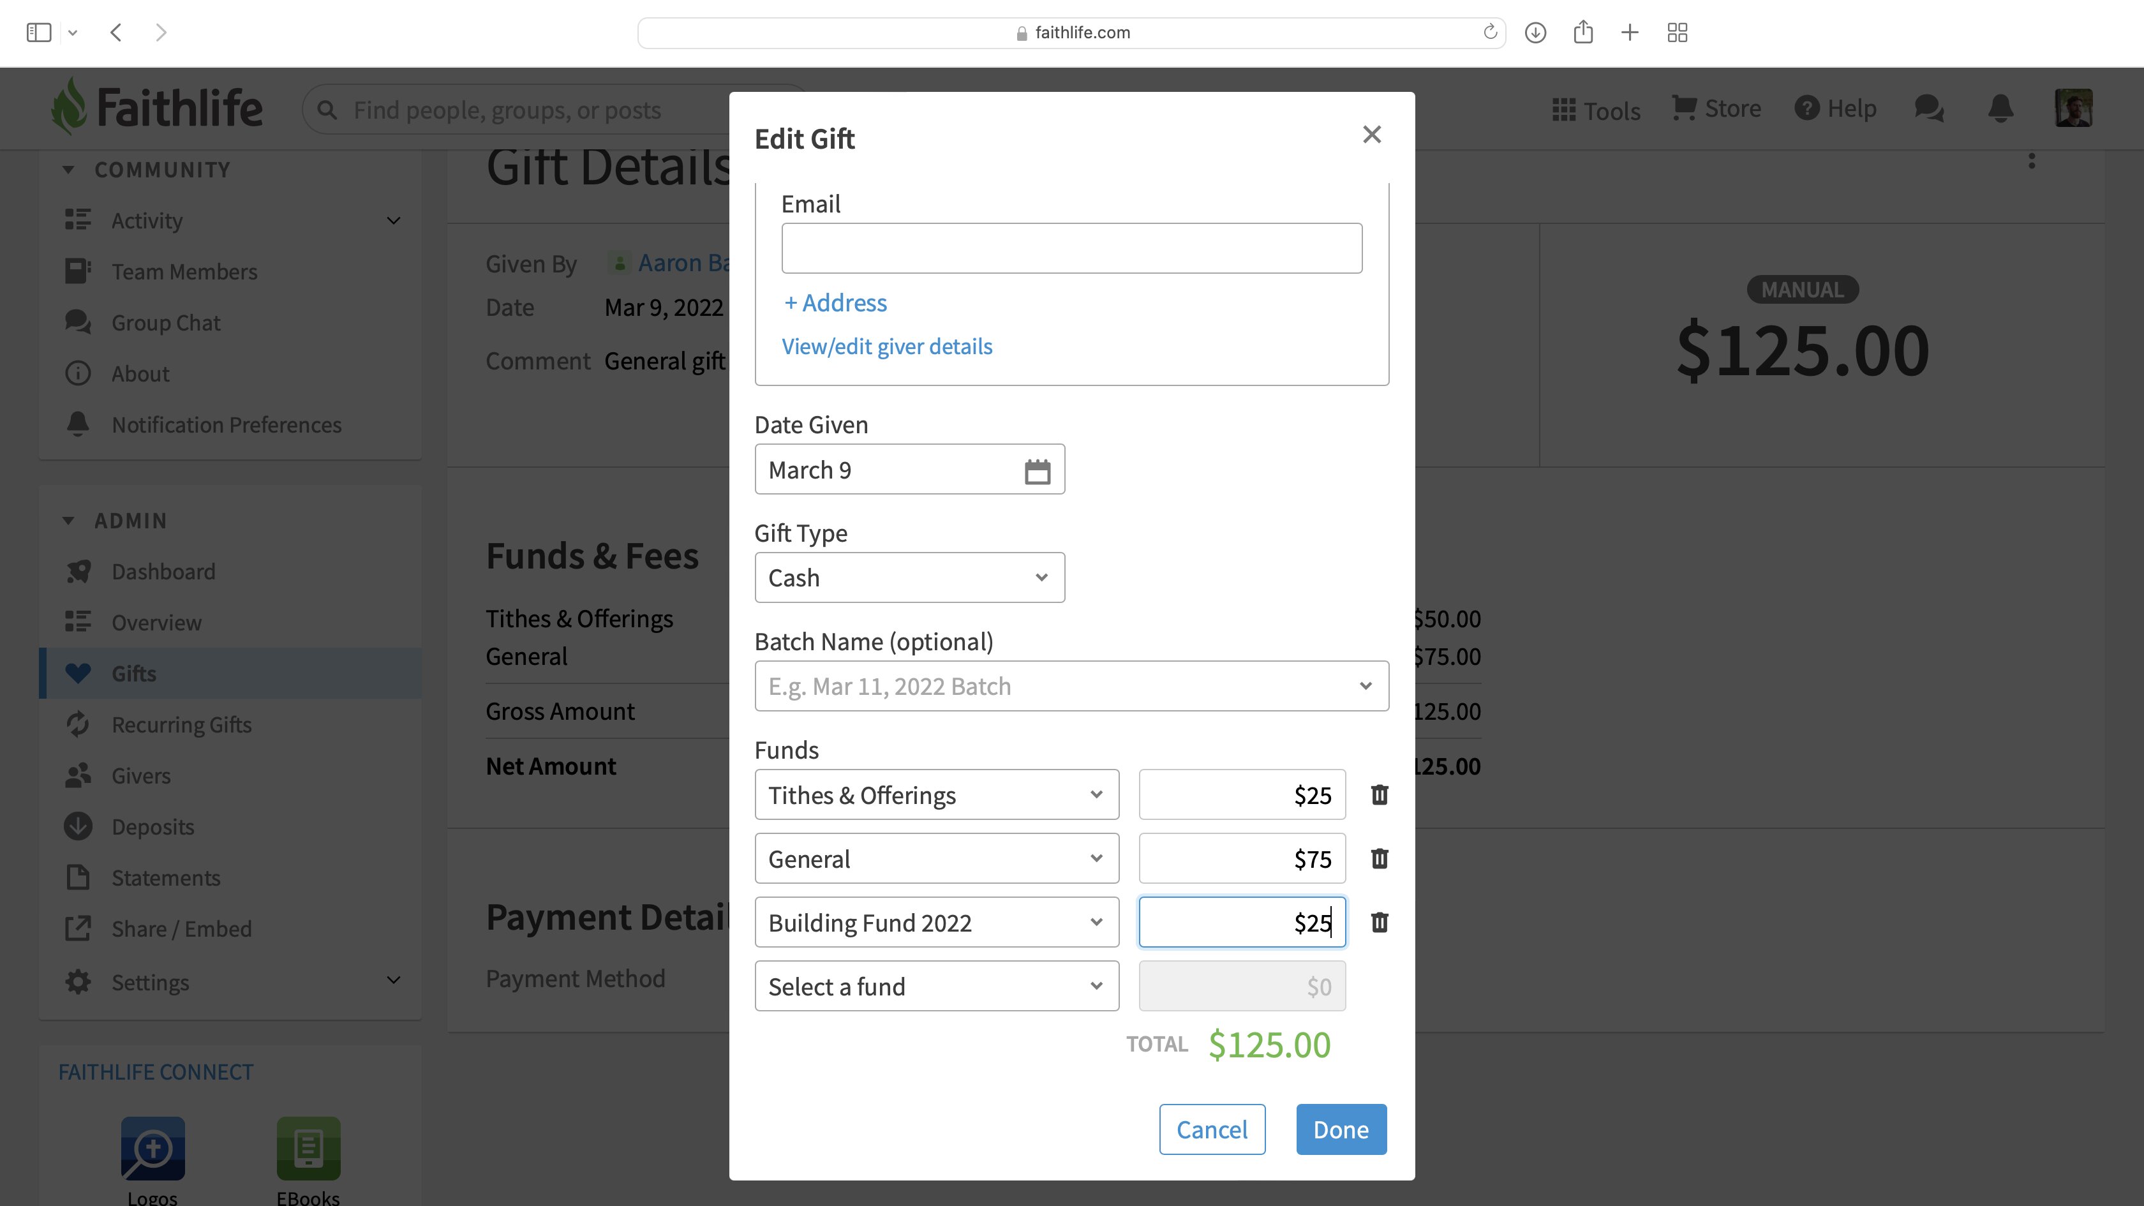
Task: Open the General fund dropdown
Action: point(936,858)
